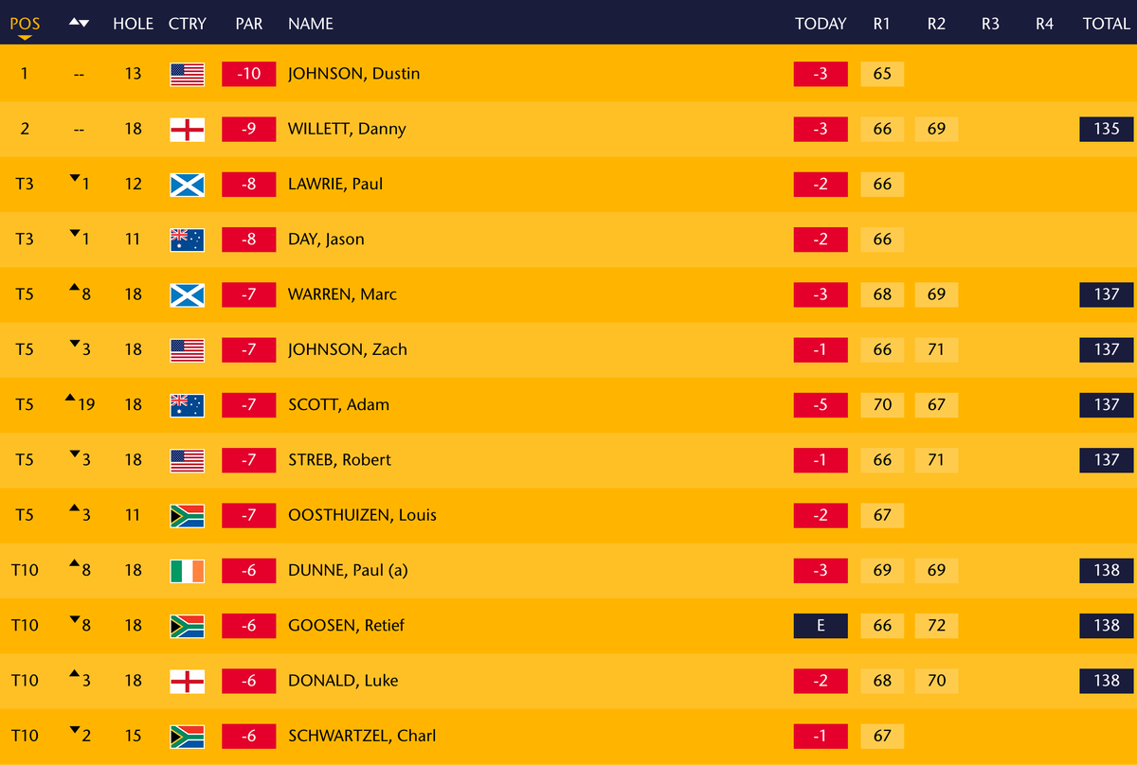The image size is (1137, 765).
Task: Sort by the CTRY column header
Action: [187, 24]
